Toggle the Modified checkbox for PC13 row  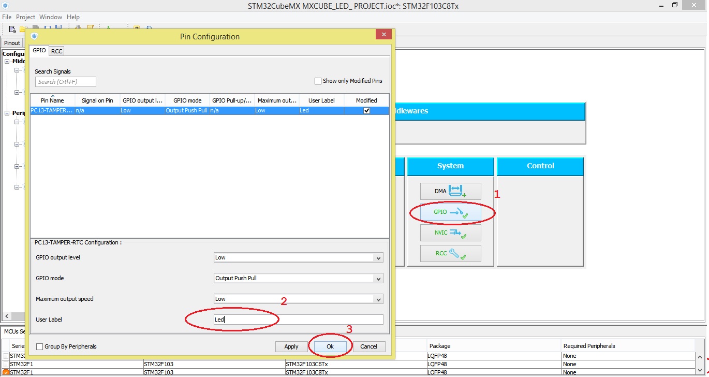coord(366,110)
